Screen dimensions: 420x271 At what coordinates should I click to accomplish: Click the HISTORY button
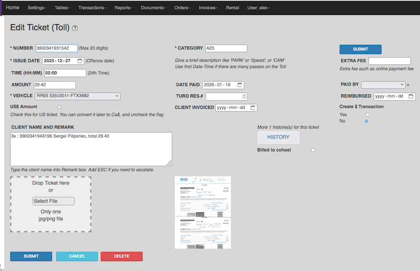pos(278,137)
